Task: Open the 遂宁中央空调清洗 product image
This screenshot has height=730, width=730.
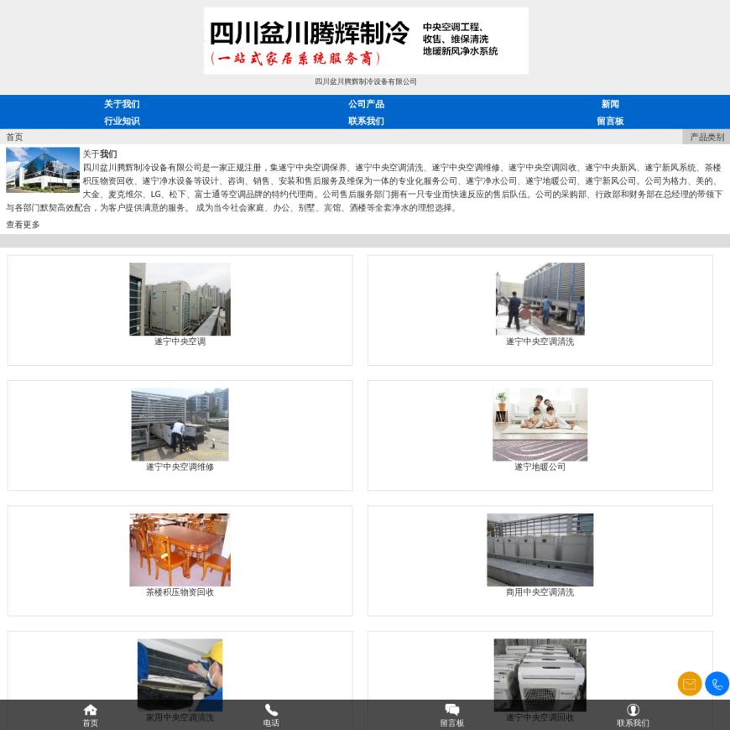Action: (x=540, y=299)
